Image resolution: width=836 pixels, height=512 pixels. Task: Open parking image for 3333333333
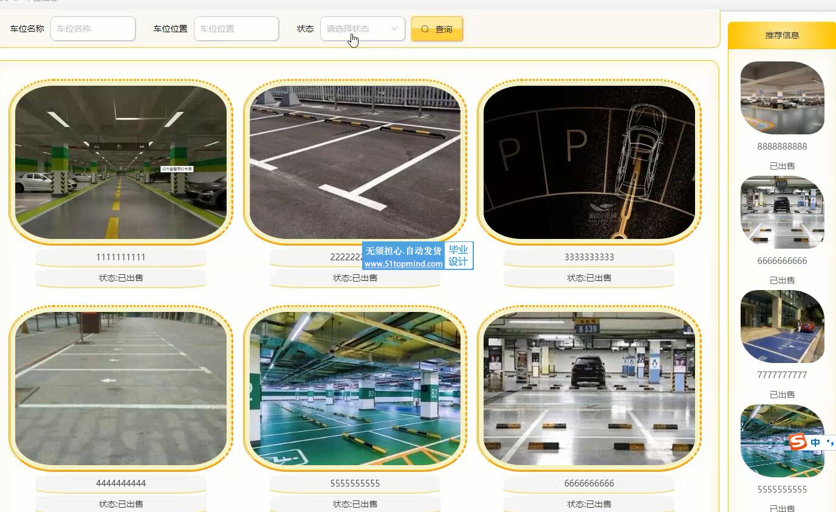coord(589,162)
